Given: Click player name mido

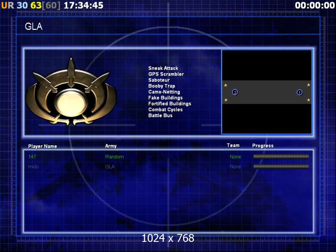Looking at the screenshot, I should (x=33, y=166).
